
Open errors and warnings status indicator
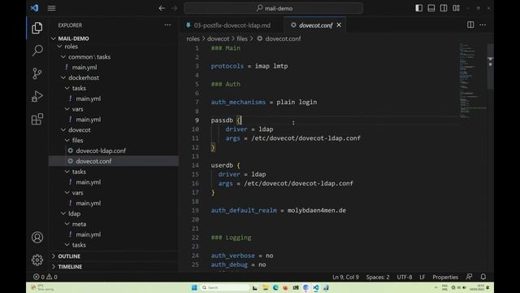coord(45,277)
